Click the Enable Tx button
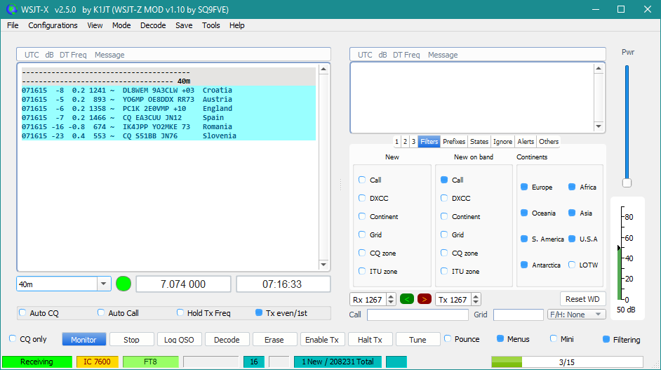661x370 pixels. [322, 340]
